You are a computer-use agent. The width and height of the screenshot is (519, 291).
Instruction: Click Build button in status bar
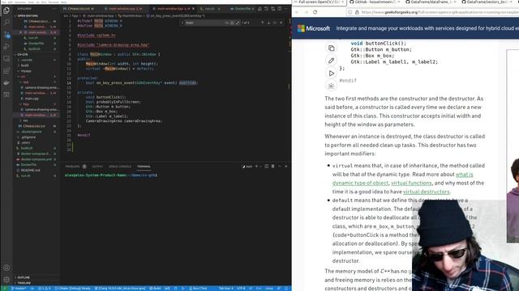(155, 289)
